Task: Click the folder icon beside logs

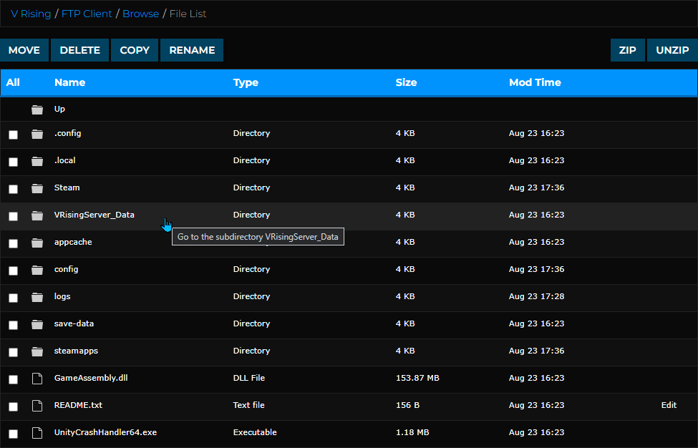Action: tap(37, 297)
